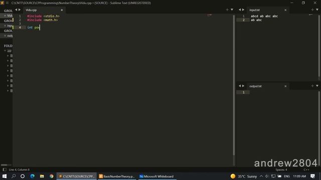Switch to Sublime Text taskbar button
The width and height of the screenshot is (321, 180).
[77, 176]
